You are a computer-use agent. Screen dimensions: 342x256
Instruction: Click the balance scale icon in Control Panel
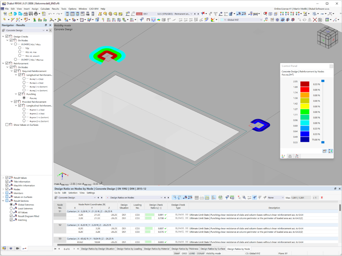coord(290,156)
